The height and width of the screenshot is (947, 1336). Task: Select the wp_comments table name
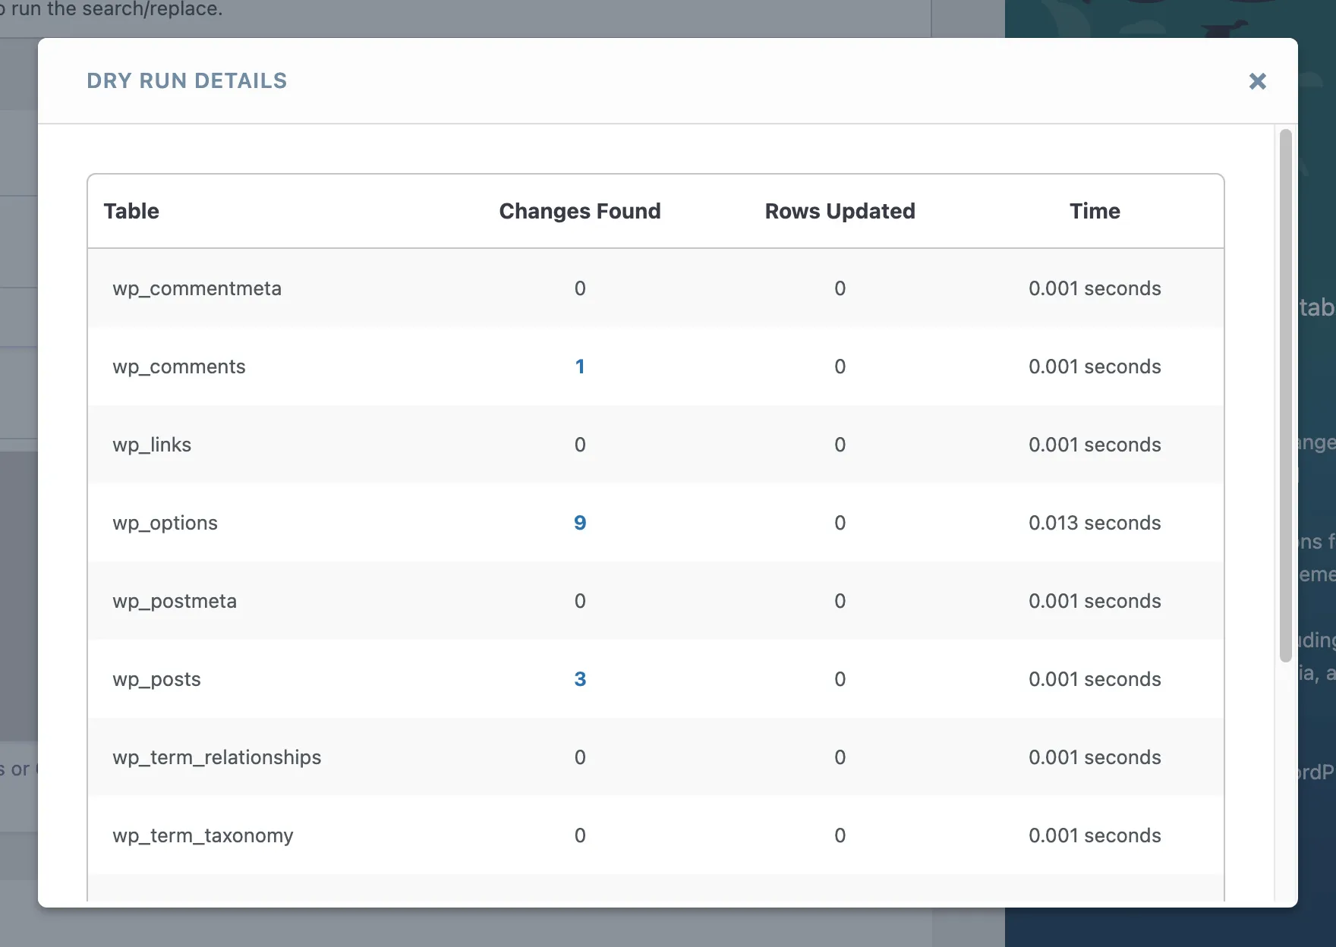pos(179,367)
